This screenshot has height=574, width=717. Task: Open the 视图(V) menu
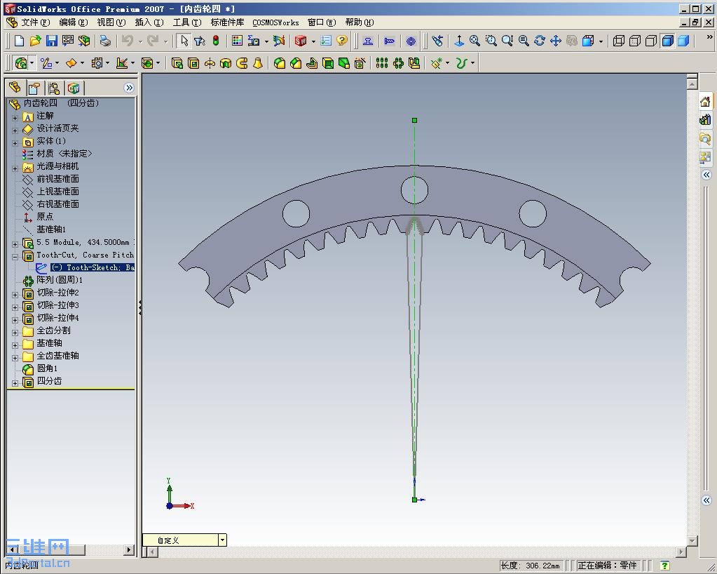click(x=111, y=22)
